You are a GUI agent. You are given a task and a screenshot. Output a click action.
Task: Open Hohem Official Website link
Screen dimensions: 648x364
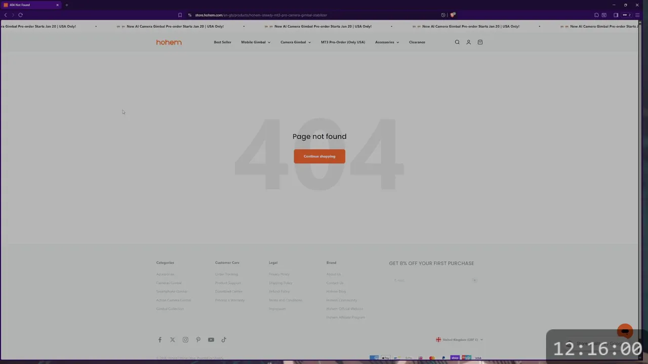pos(345,309)
